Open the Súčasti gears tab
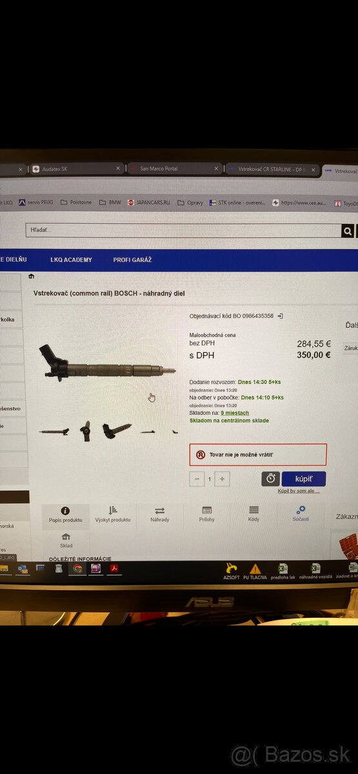358x774 pixels. click(x=301, y=514)
